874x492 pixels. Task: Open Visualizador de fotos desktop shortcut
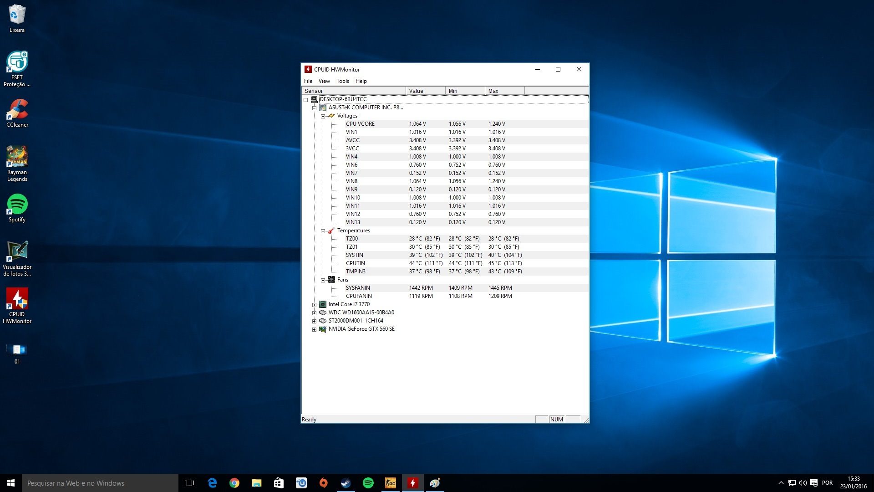[x=17, y=259]
